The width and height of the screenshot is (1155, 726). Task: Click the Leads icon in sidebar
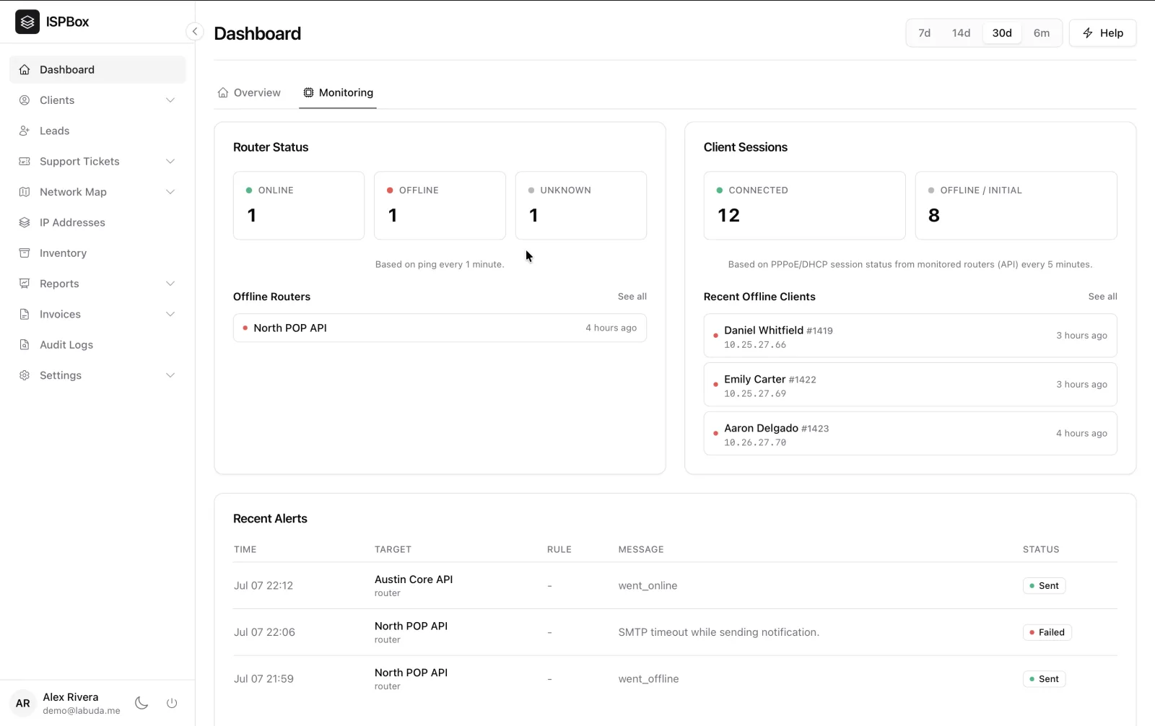(25, 131)
